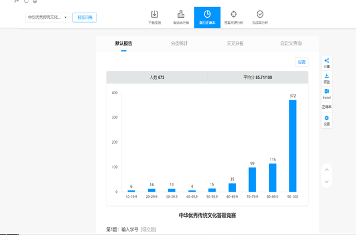Export data via the Excel sidebar icon
Viewport: 356px width, 235px height.
click(x=327, y=92)
